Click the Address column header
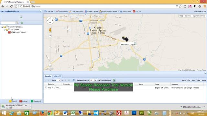The image size is (207, 116). click(x=187, y=84)
